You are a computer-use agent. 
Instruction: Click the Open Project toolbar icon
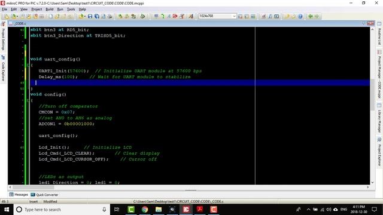point(13,16)
